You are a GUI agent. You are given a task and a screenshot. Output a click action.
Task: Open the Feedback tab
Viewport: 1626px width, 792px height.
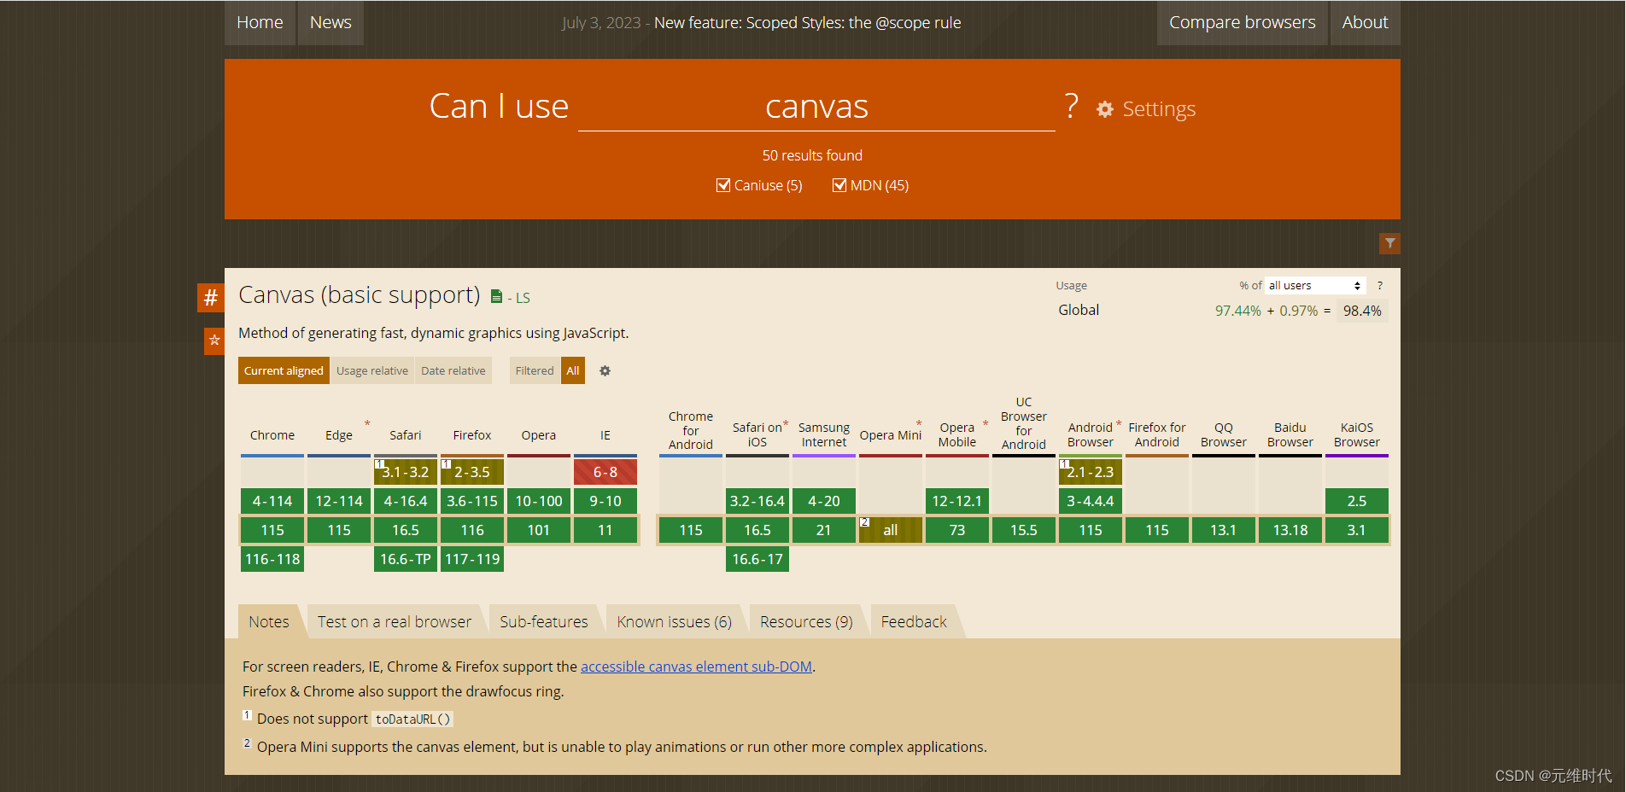point(914,622)
